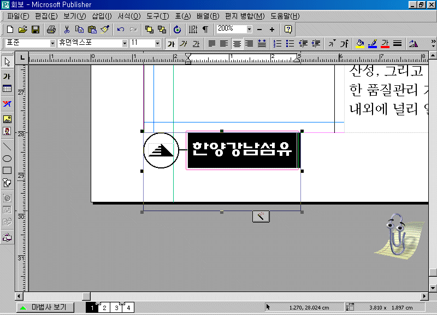Open the font dropdown showing 휴먼엑스포
Viewport: 437px width, 315px height.
pyautogui.click(x=125, y=43)
